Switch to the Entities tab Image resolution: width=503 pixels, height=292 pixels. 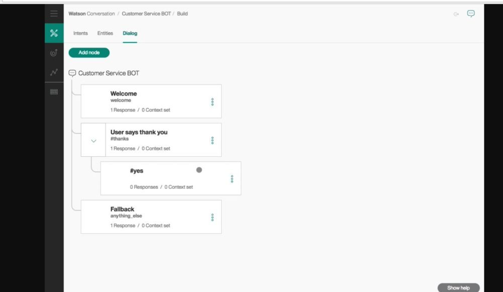105,33
